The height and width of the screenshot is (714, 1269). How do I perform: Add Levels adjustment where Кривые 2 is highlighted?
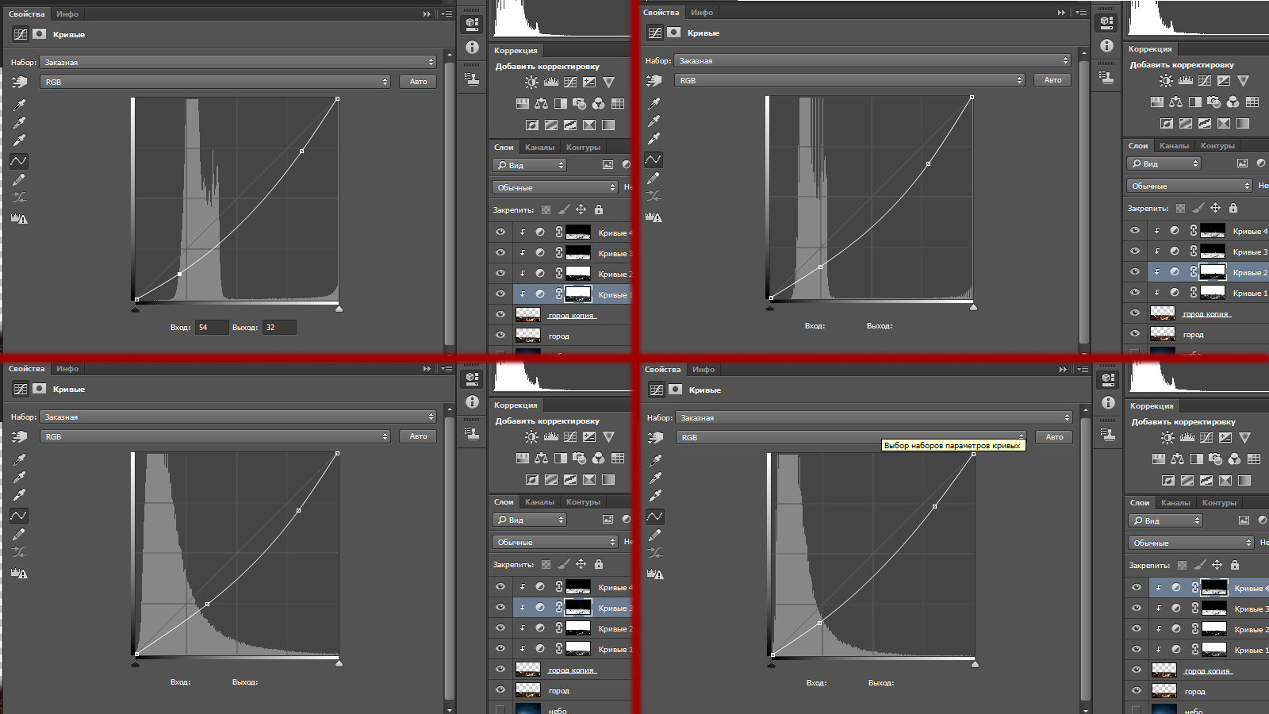coord(1186,80)
